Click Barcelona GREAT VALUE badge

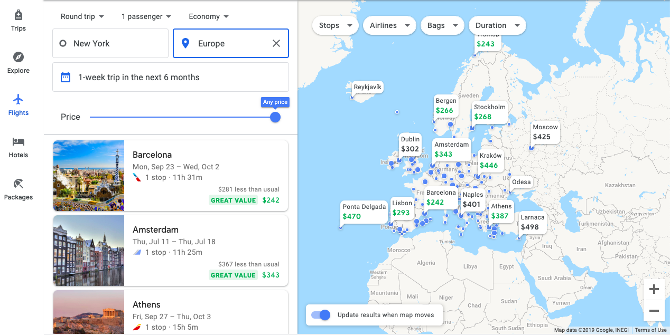233,200
